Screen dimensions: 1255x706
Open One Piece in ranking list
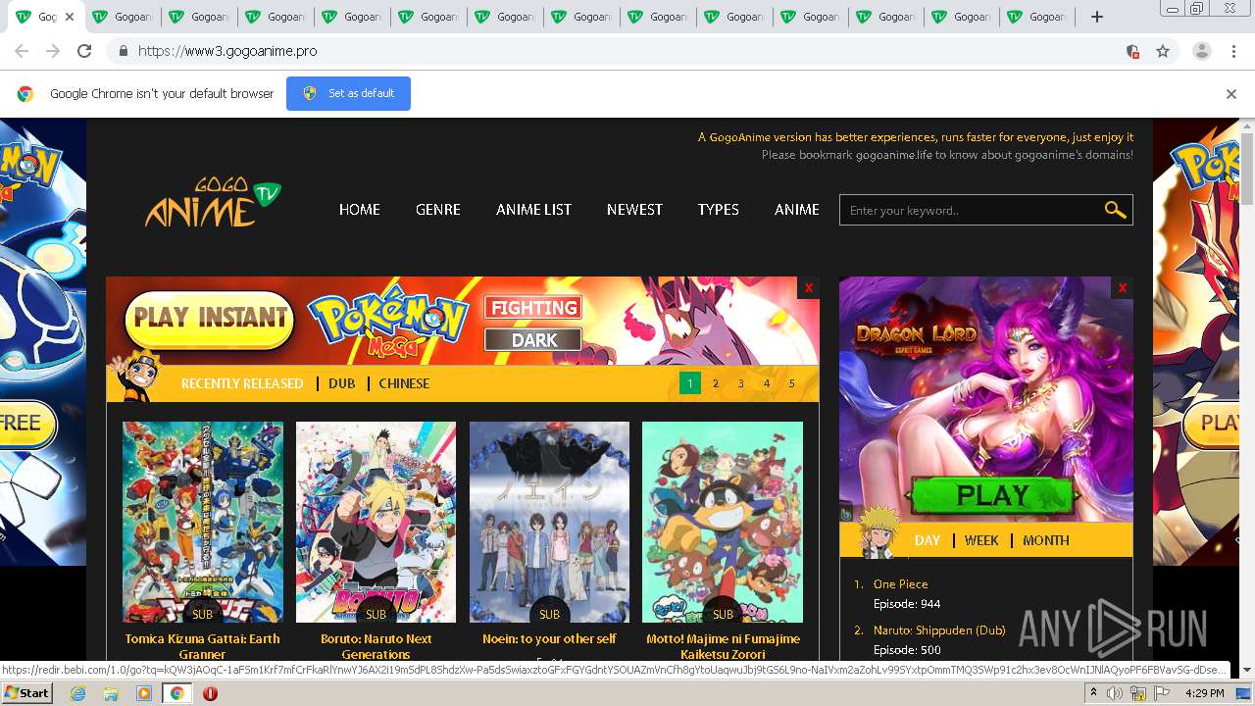900,583
